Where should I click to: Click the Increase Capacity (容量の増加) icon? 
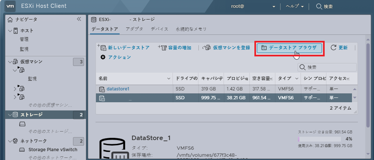coord(162,48)
